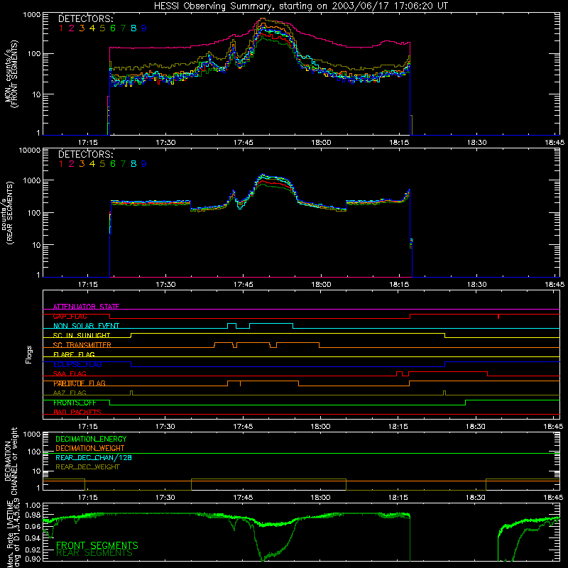
Task: Select detector 1 legend in front segments plot
Action: pos(61,28)
